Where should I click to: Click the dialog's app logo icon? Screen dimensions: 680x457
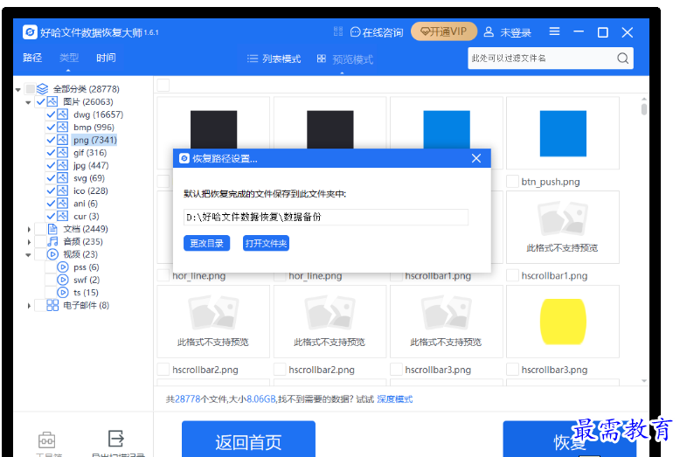(x=184, y=159)
